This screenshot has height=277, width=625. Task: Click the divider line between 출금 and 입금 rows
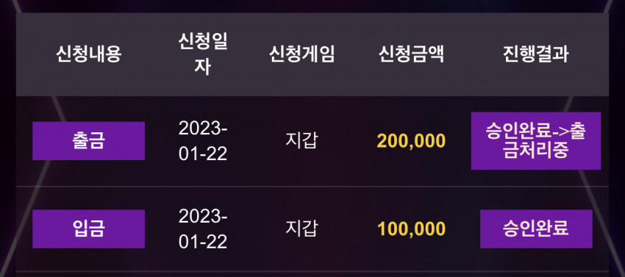point(312,187)
